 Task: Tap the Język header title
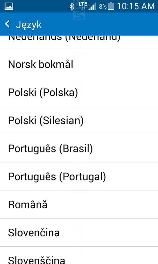[29, 25]
